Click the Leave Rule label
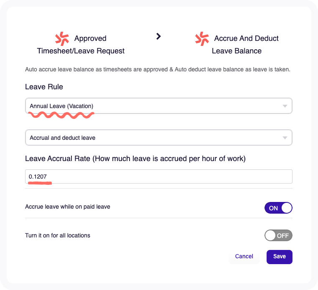 point(44,87)
